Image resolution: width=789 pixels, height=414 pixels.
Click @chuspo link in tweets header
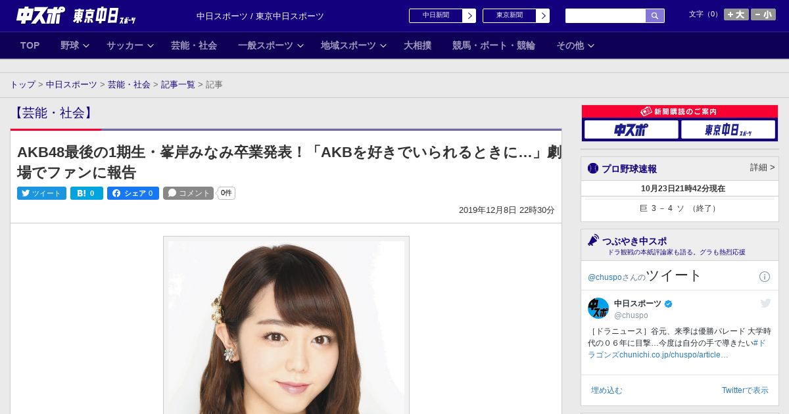[605, 277]
